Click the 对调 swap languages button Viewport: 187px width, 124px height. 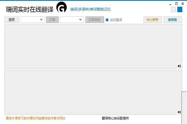52,20
